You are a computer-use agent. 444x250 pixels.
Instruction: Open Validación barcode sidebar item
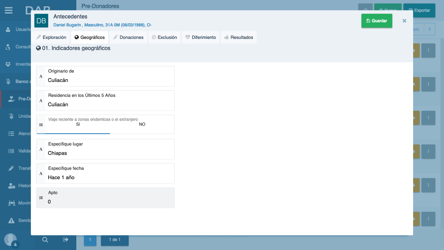16,151
